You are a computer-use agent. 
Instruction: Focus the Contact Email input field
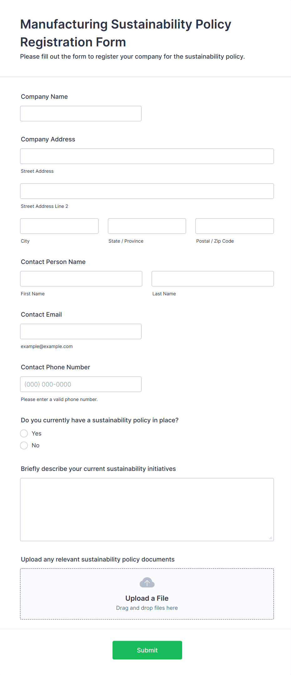tap(81, 331)
